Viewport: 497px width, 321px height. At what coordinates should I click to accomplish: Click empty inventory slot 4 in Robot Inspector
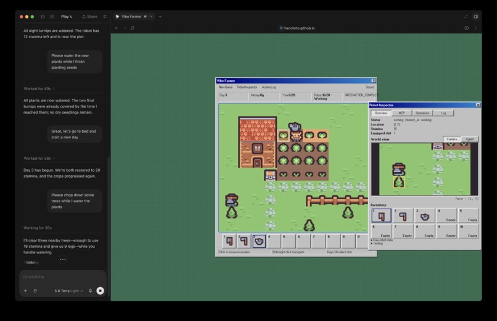point(447,216)
